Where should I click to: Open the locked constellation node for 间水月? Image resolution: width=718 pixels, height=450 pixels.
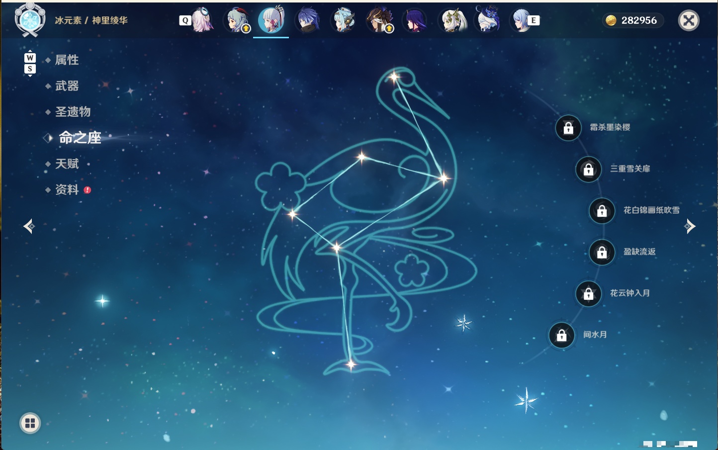pos(562,335)
